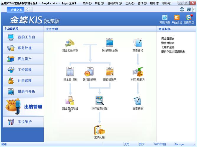Viewport: 197px width, 147px height.
Task: Click 数字 indicator in status bar
Action: pos(141,144)
